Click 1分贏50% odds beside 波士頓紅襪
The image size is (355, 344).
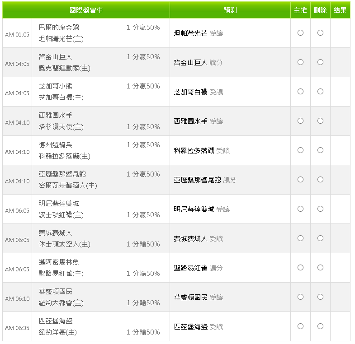pyautogui.click(x=143, y=215)
